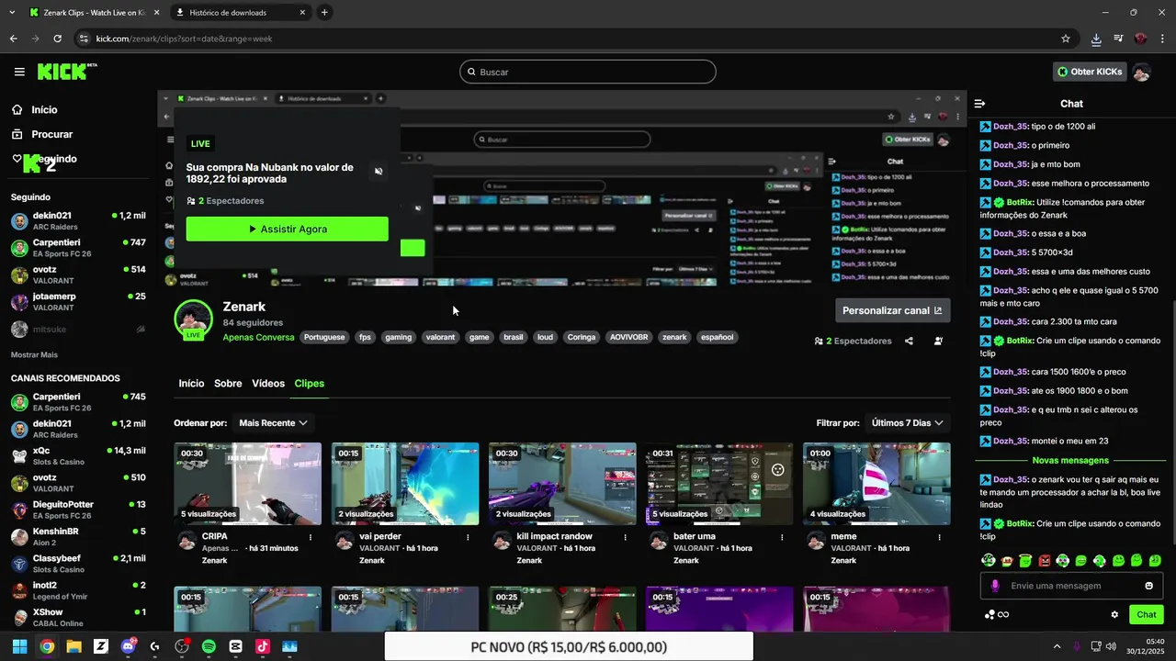Open the profile avatar in Kick header
Screen dimensions: 1176x661
[x=1141, y=72]
